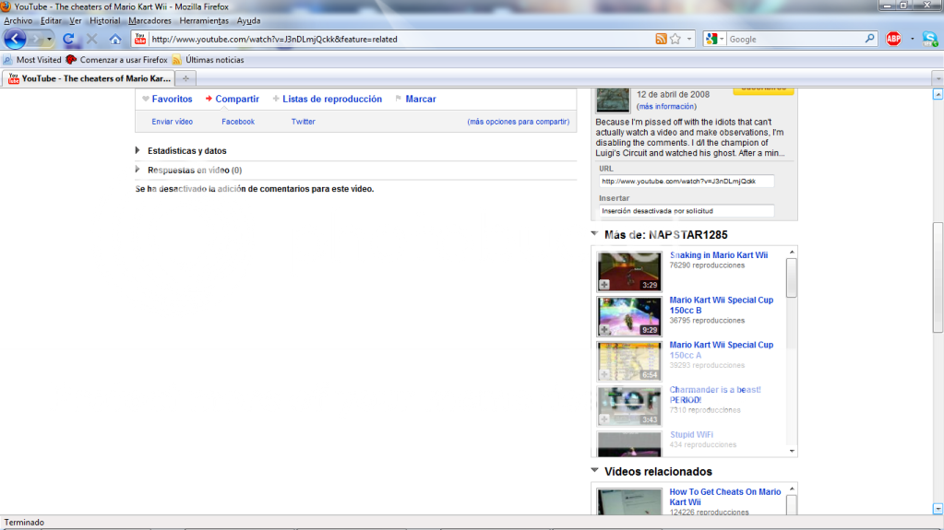Screen dimensions: 944x530
Task: Open más opciones para compartir link
Action: (518, 122)
